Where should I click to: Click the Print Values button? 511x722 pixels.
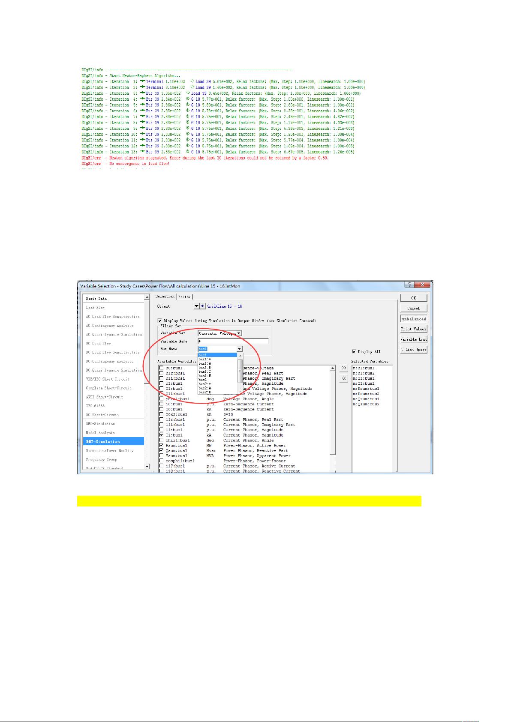[x=413, y=329]
